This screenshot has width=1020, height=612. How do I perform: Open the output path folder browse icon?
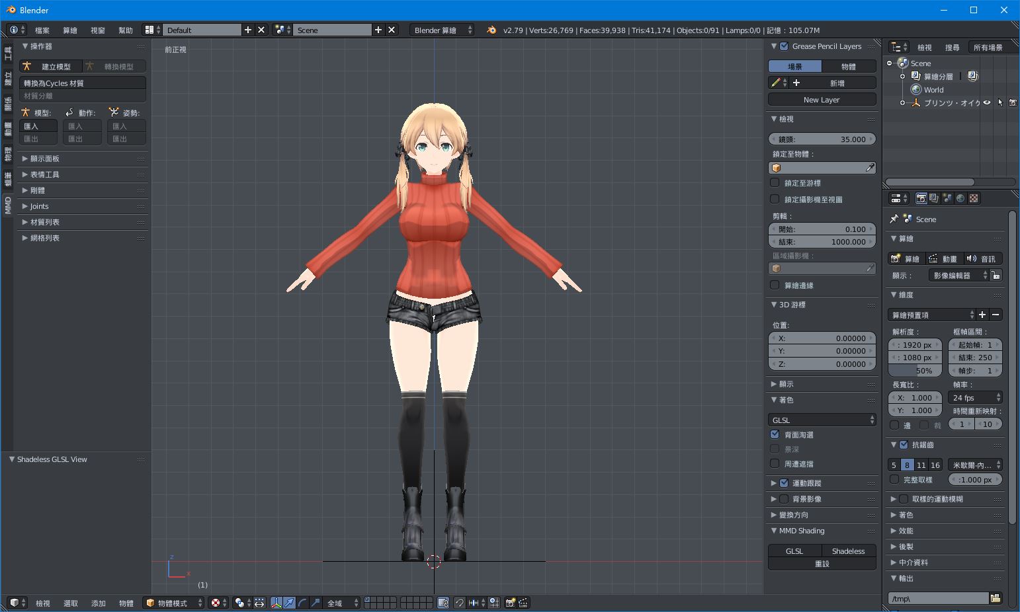tap(996, 598)
